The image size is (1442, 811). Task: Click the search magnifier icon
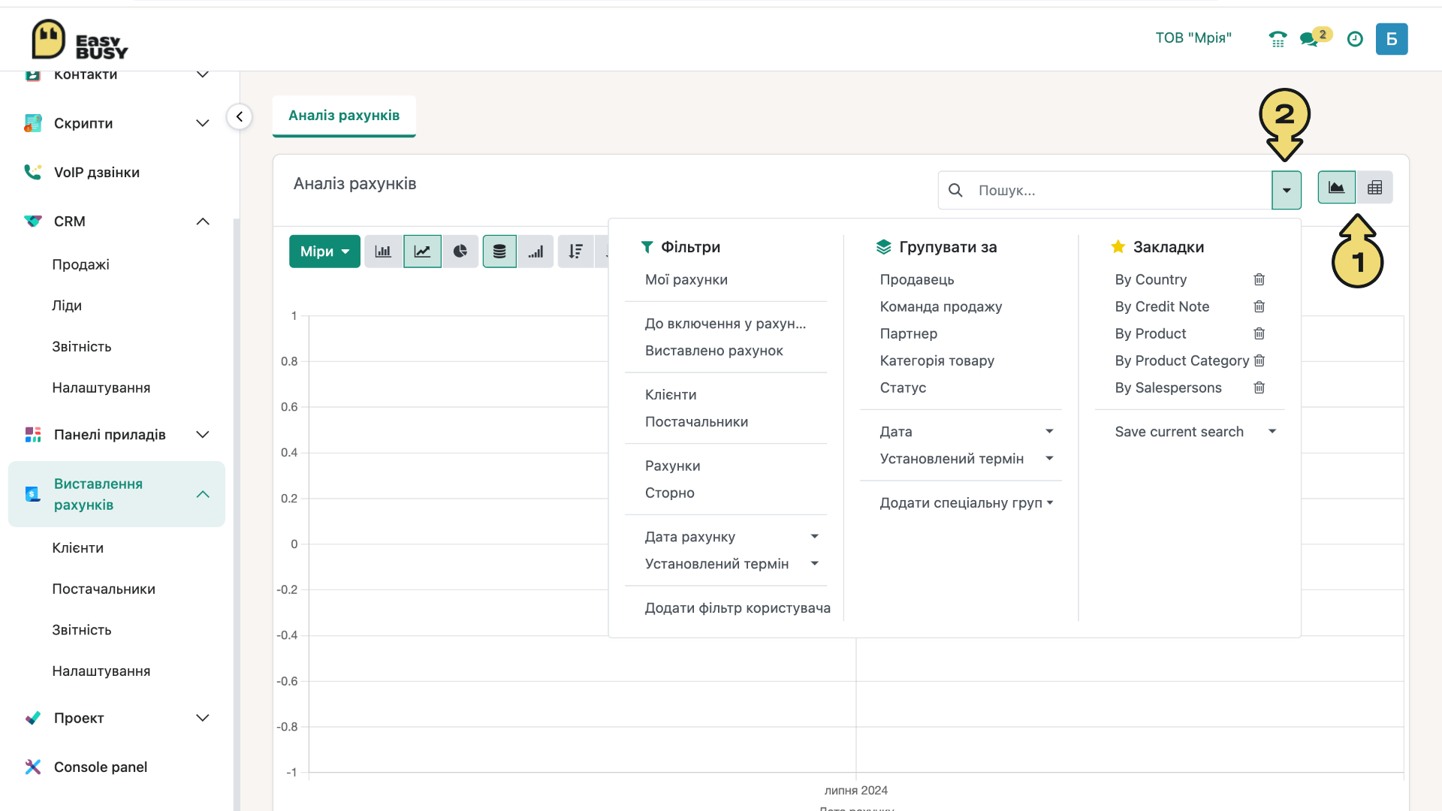955,191
